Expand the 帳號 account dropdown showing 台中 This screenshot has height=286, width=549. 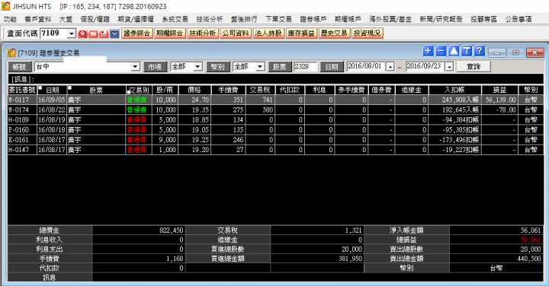click(136, 66)
